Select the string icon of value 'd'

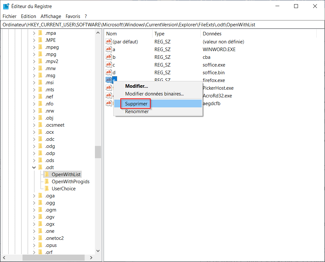tap(109, 72)
